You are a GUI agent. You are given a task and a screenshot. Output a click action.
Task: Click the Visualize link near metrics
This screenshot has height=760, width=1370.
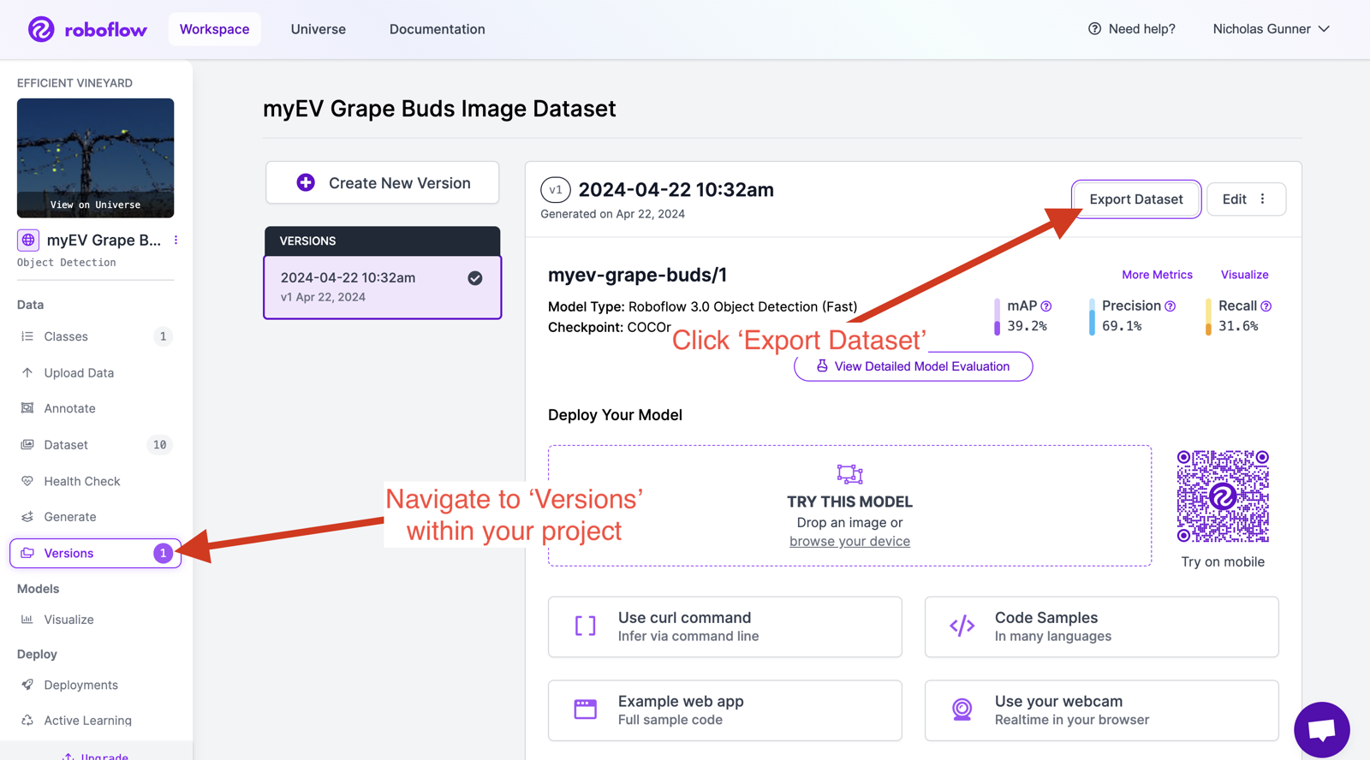click(x=1245, y=275)
